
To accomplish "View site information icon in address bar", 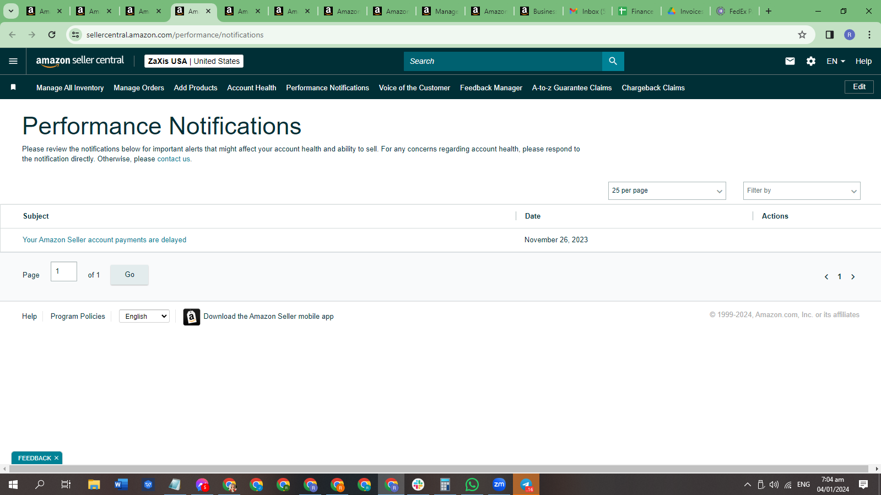I will [x=75, y=35].
